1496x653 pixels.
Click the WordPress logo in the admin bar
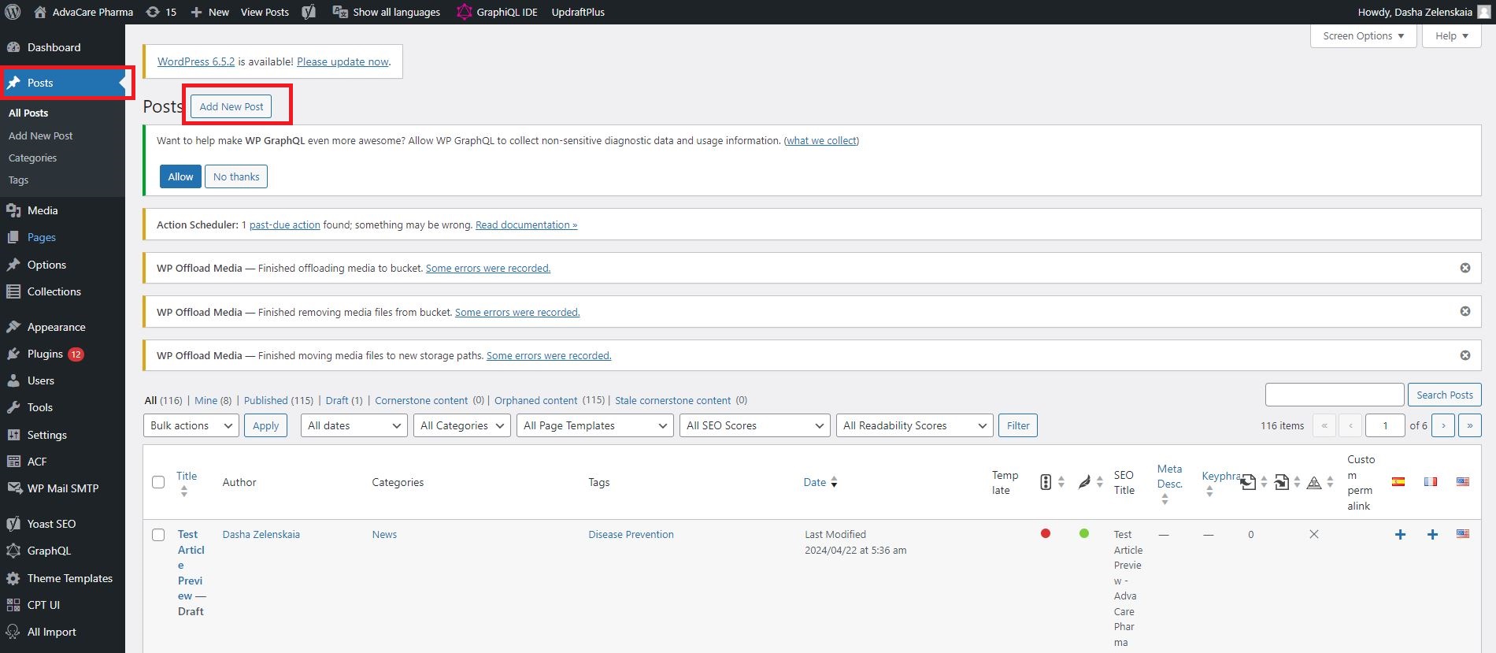13,12
